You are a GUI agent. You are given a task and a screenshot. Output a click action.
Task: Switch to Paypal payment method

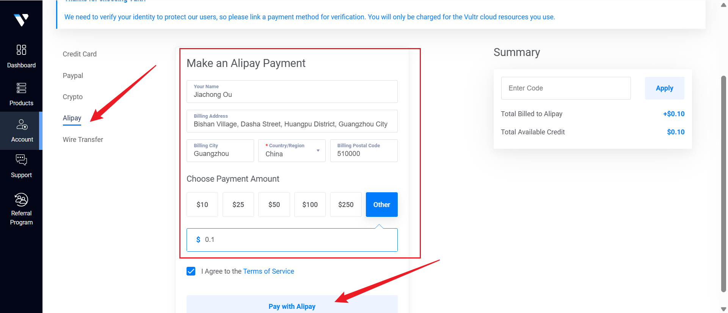[73, 76]
